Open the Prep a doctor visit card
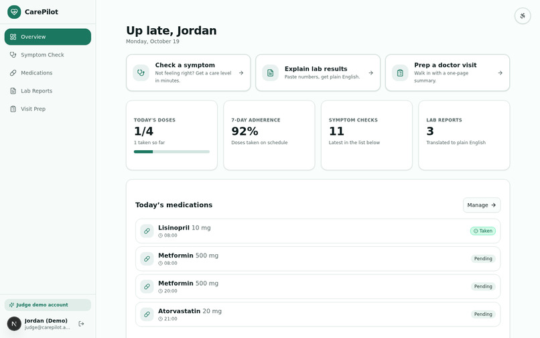Screen dimensions: 540x338 point(448,73)
